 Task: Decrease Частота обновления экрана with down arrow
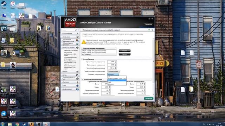click(116, 69)
